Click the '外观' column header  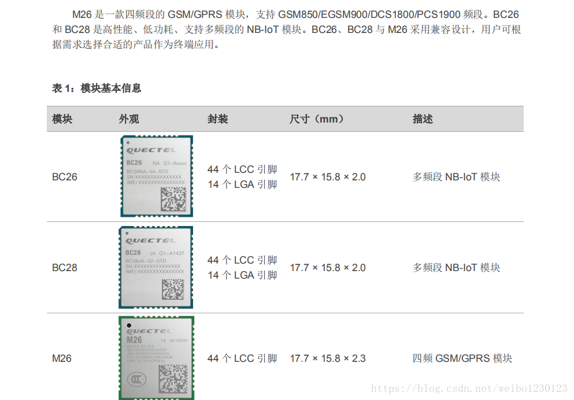129,119
